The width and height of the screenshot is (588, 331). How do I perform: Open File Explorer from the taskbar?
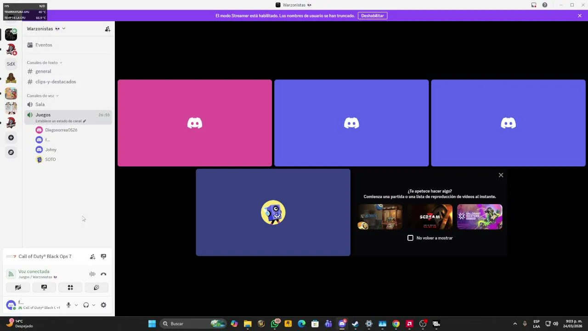[248, 324]
